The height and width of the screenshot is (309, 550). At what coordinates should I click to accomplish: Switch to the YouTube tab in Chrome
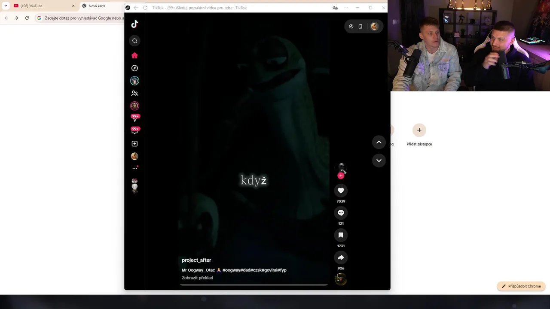point(43,6)
